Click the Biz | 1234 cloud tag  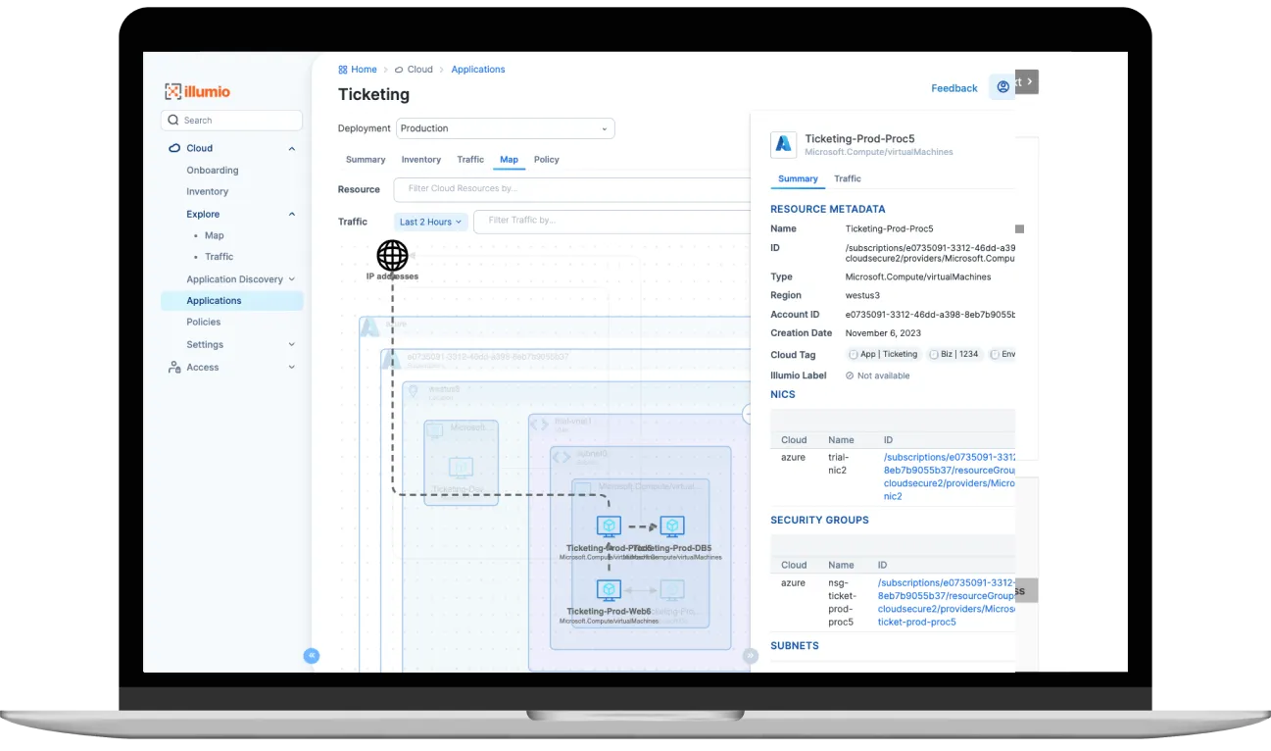(953, 354)
